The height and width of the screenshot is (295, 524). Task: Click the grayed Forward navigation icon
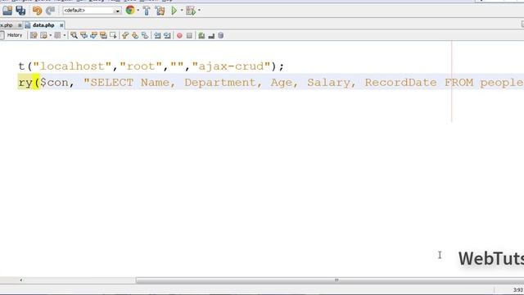[x=57, y=35]
